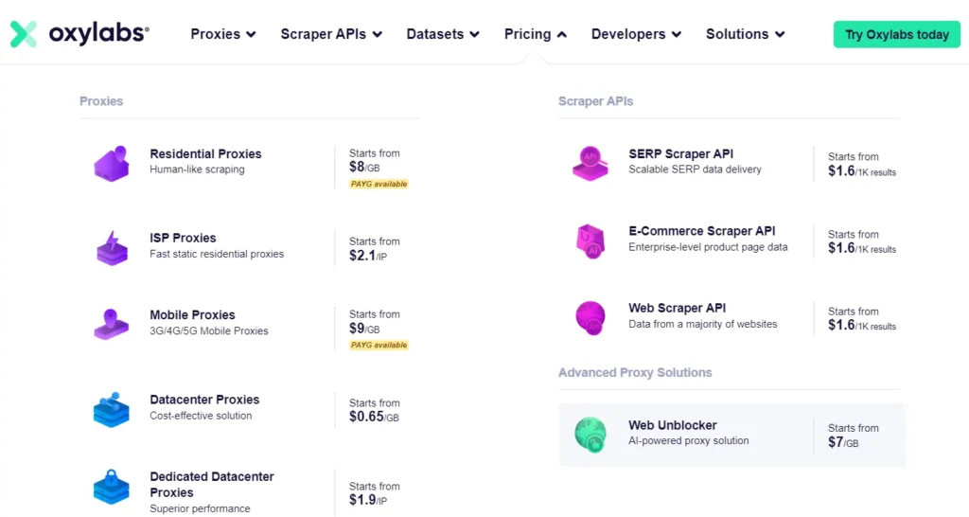This screenshot has width=969, height=517.
Task: Open the Solutions navigation menu
Action: 746,34
